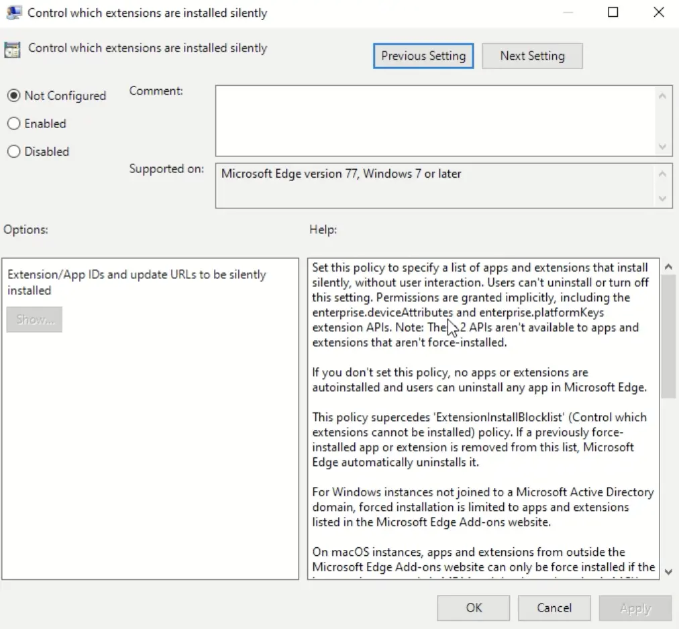Image resolution: width=679 pixels, height=629 pixels.
Task: Select the Disabled option
Action: pyautogui.click(x=14, y=152)
